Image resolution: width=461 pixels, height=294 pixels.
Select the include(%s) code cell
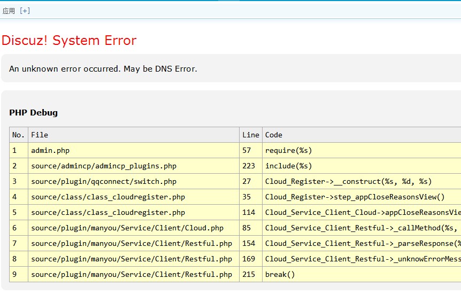(x=362, y=166)
